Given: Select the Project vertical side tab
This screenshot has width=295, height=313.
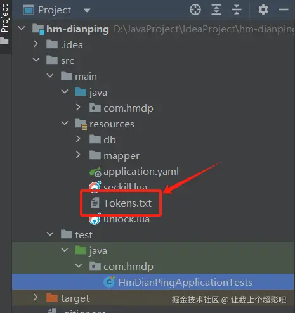Looking at the screenshot, I should 4,18.
